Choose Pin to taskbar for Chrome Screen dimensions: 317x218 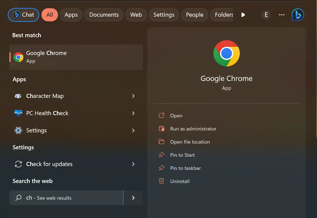(x=186, y=168)
